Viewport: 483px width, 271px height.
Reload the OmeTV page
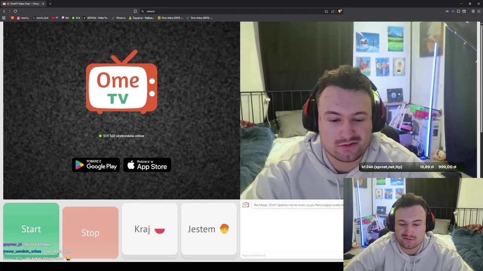[15, 11]
